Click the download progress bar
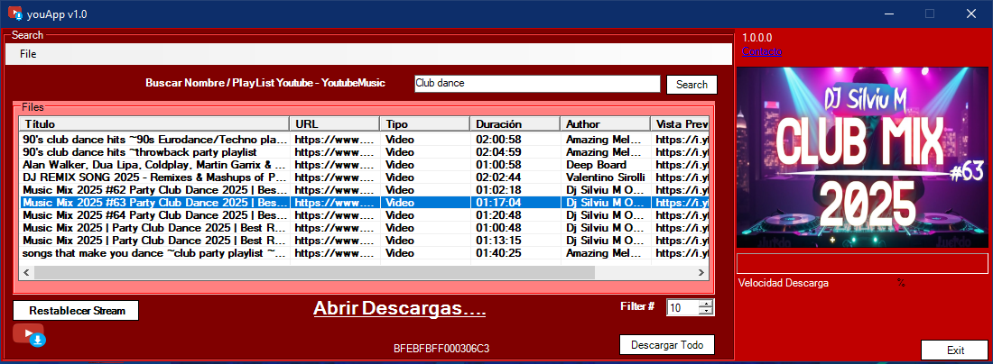993x364 pixels. [x=862, y=263]
